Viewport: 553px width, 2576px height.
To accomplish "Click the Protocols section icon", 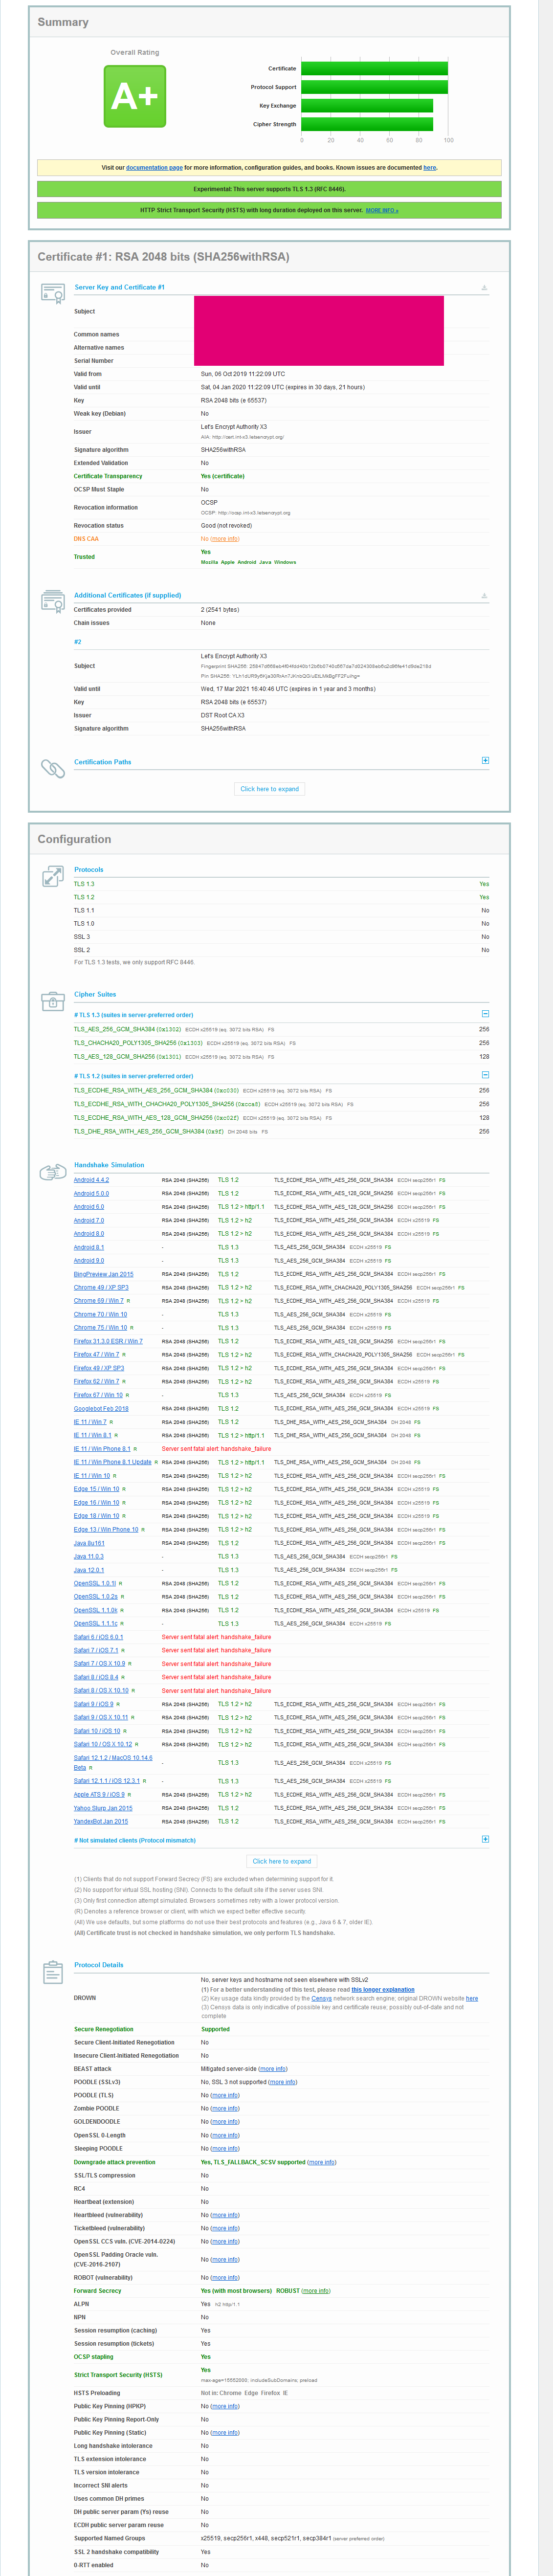I will pyautogui.click(x=53, y=877).
